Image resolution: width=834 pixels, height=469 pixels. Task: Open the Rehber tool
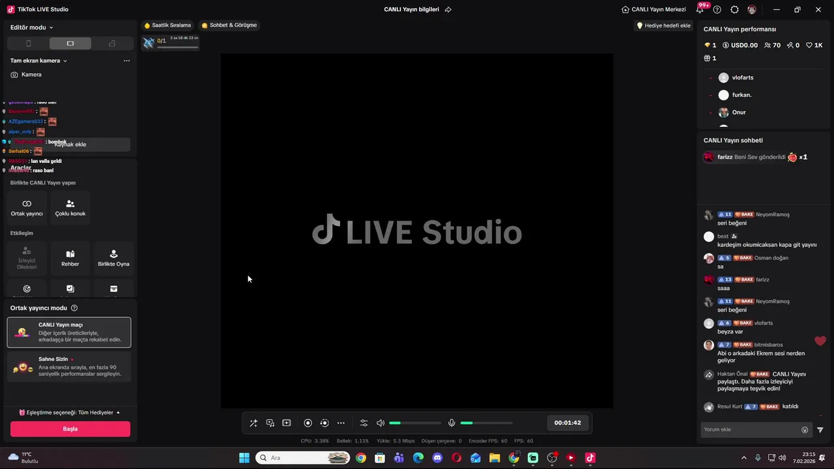point(70,258)
